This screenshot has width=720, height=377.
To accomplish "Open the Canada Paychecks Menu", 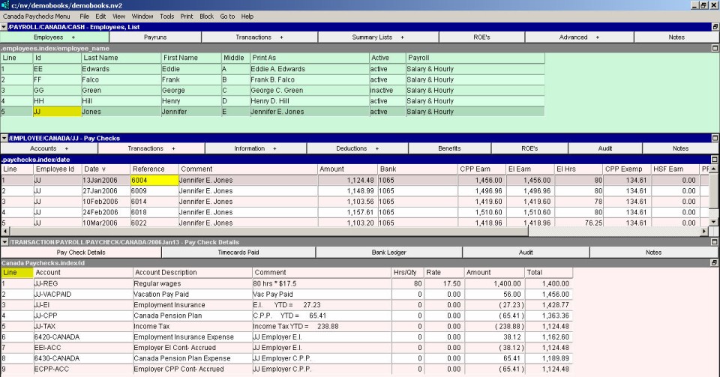I will 37,16.
